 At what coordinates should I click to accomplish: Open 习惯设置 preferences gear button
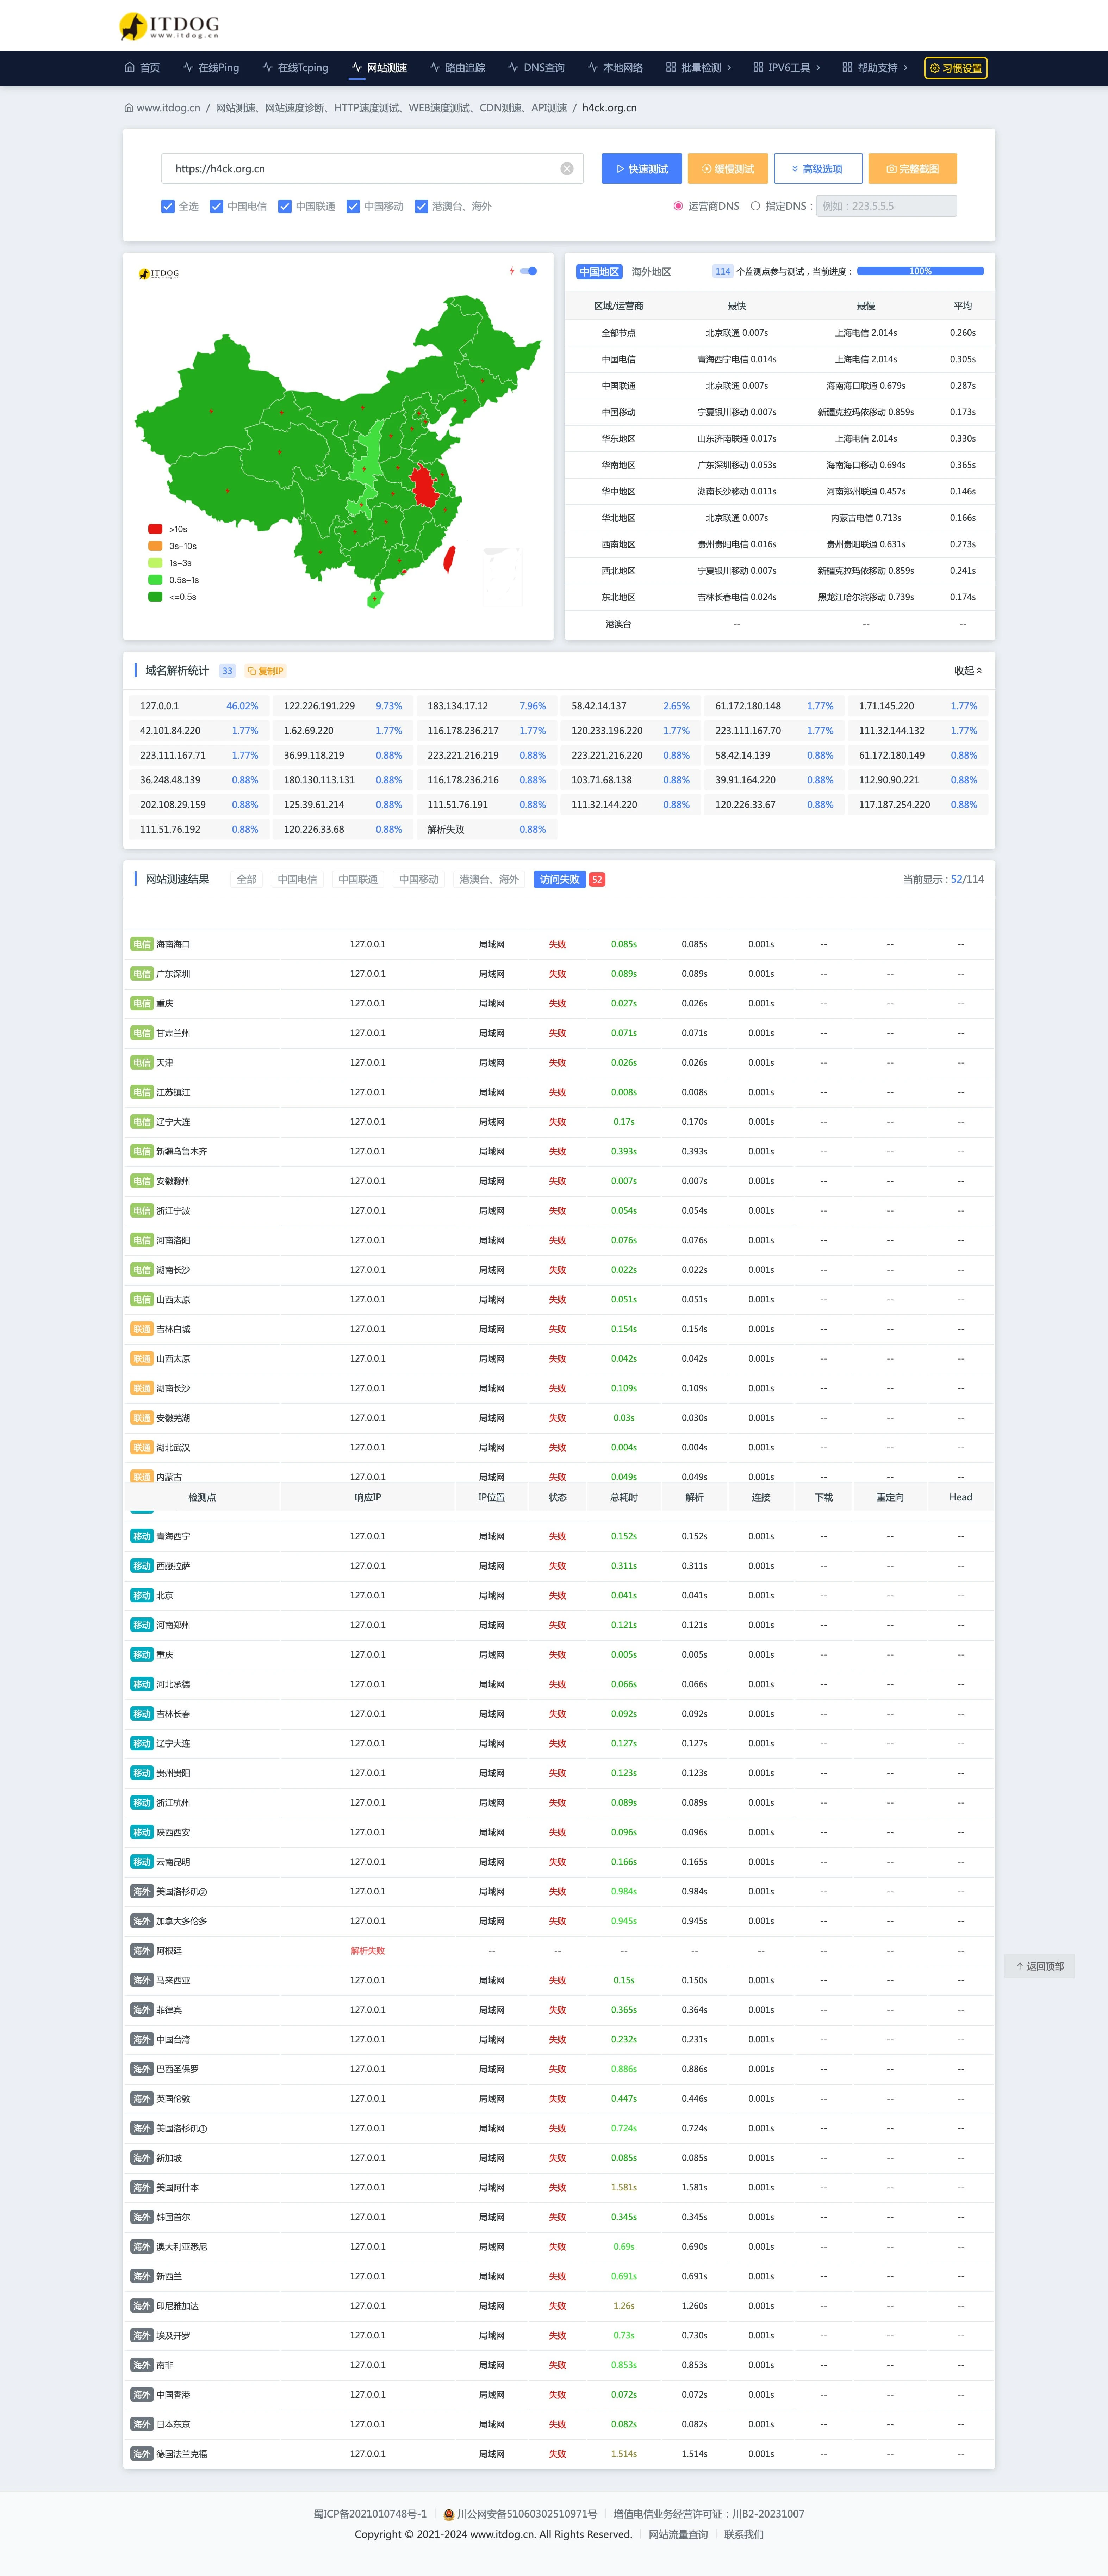click(x=955, y=68)
